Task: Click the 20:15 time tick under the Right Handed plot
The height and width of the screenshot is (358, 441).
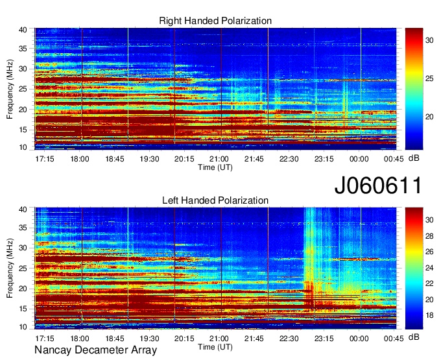Action: coord(184,159)
